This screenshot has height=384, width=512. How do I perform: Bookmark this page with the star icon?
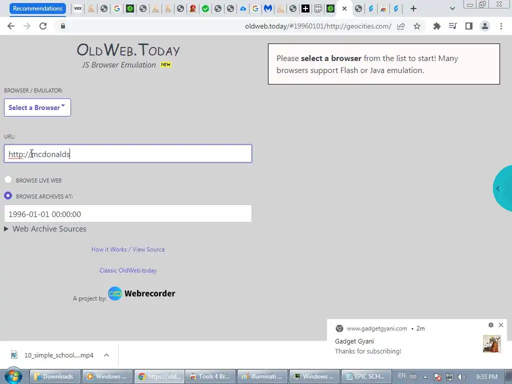coord(417,26)
